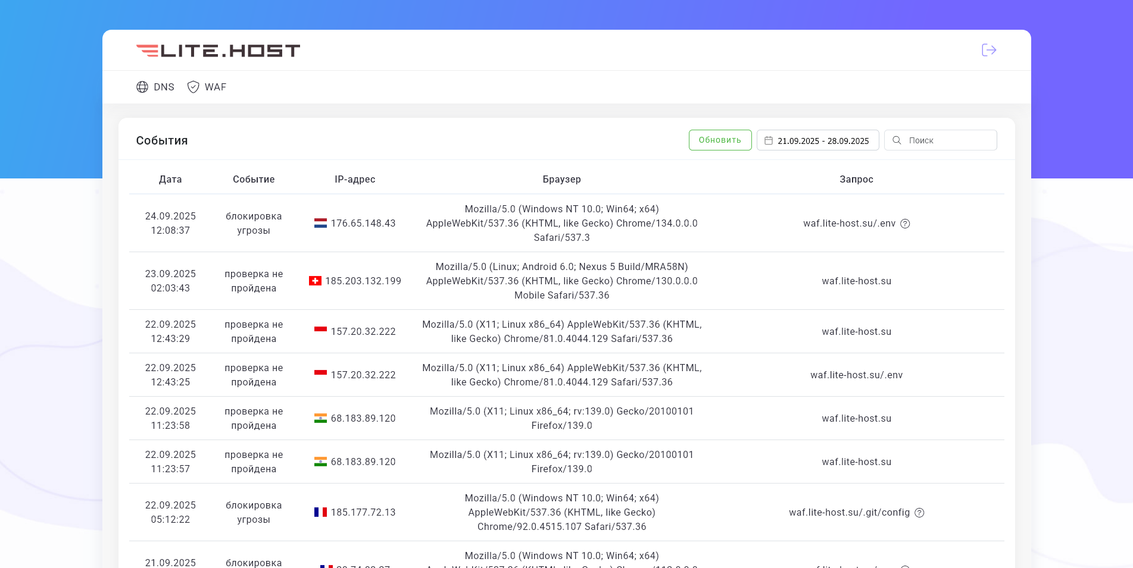
Task: Open the date range picker 21.09.2025 - 28.09.2025
Action: click(823, 141)
